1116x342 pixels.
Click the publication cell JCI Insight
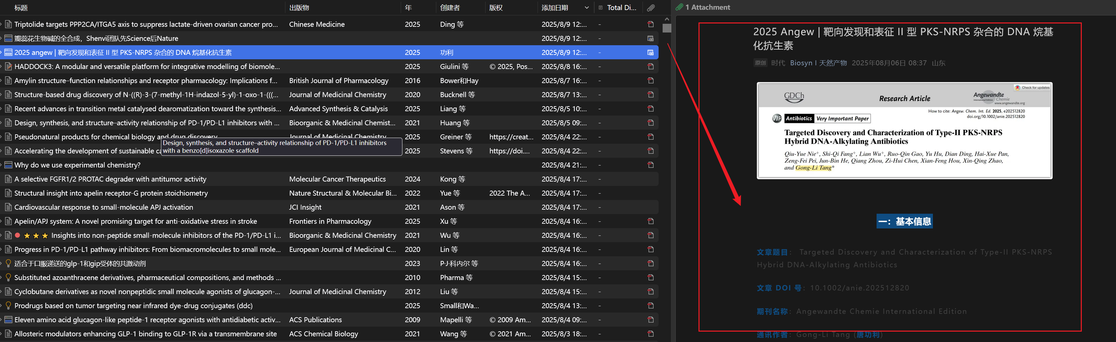[305, 207]
